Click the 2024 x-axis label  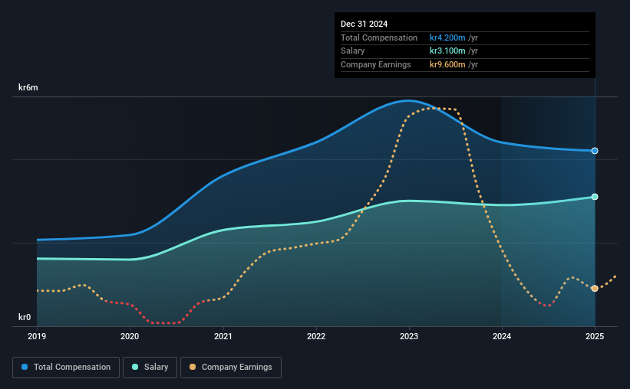502,336
